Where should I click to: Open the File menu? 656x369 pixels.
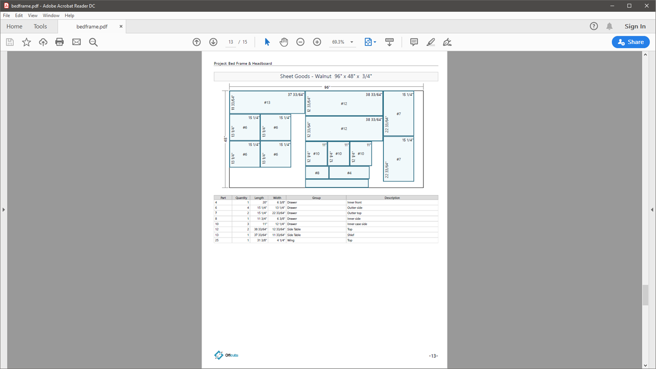click(7, 15)
